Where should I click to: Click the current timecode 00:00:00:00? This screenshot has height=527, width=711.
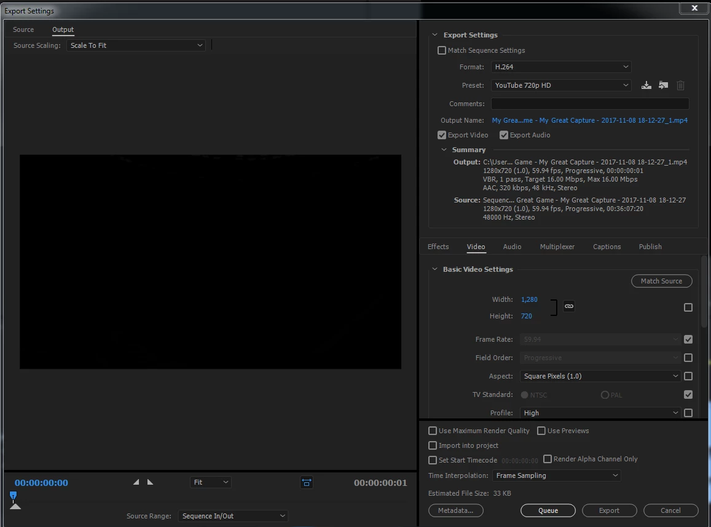pos(41,483)
